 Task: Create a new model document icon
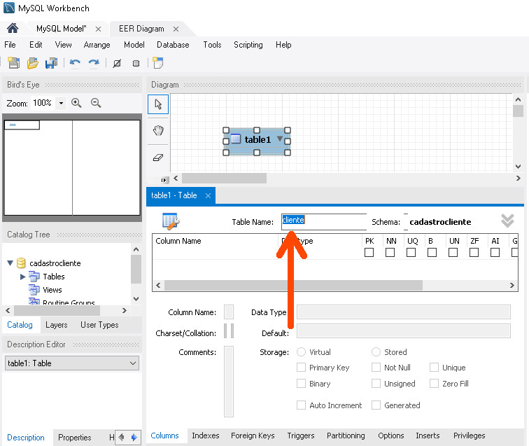14,63
